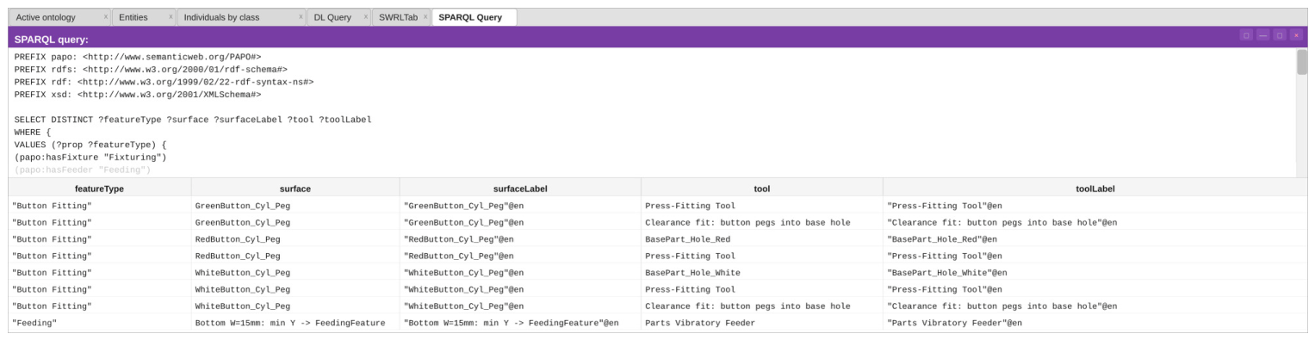Close the Active ontology tab
This screenshot has height=340, width=1315.
click(x=105, y=17)
